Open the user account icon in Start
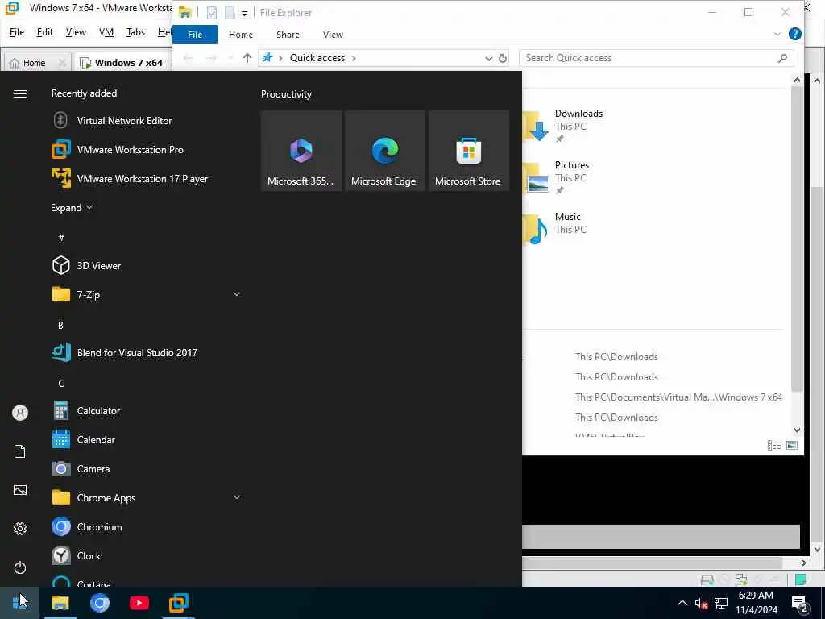The width and height of the screenshot is (825, 619). point(20,413)
